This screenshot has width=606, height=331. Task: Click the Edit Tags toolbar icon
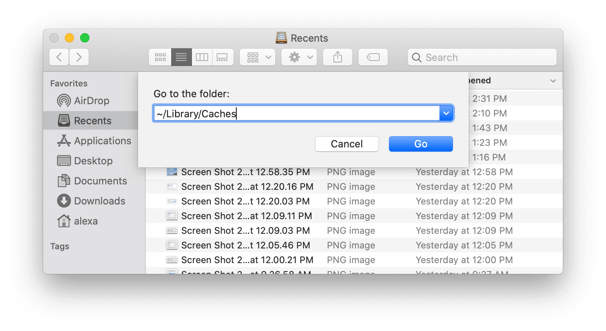373,57
